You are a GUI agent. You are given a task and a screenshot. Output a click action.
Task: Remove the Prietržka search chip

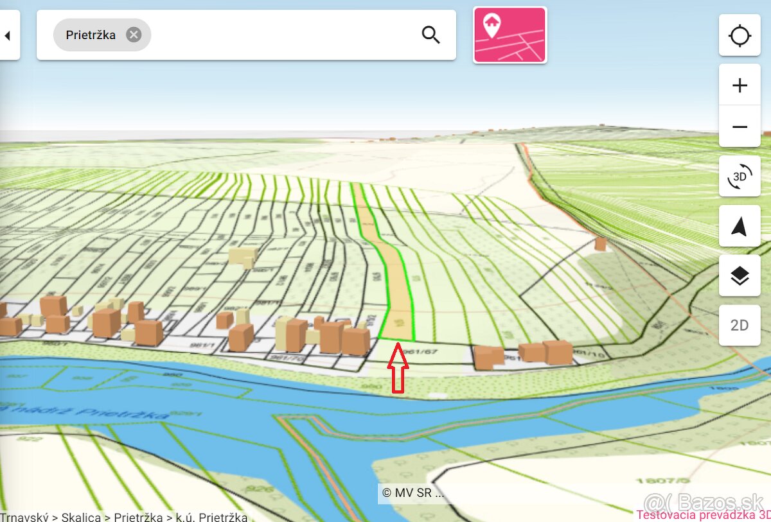134,35
